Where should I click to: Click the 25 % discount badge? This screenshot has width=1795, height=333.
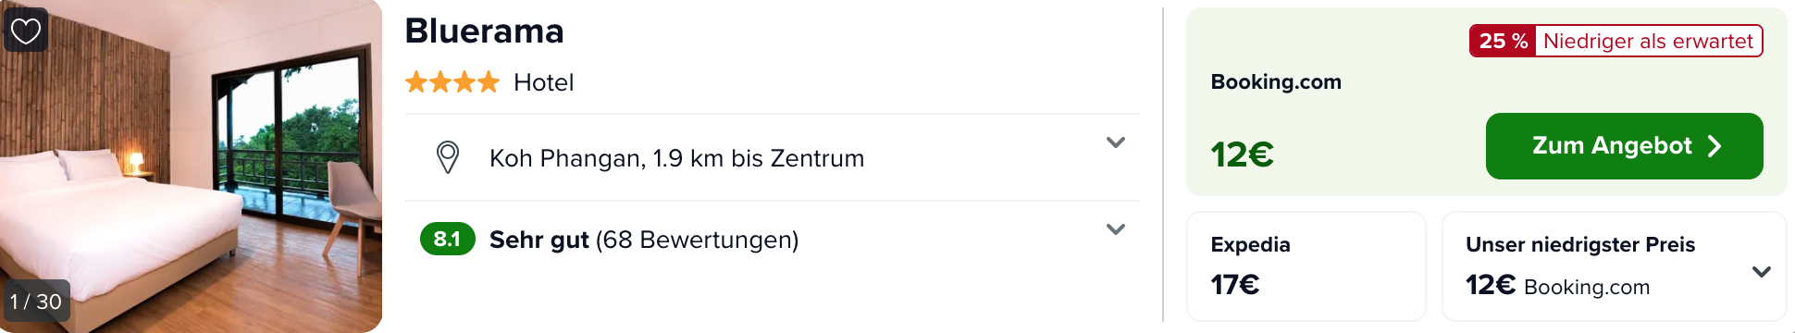point(1503,41)
